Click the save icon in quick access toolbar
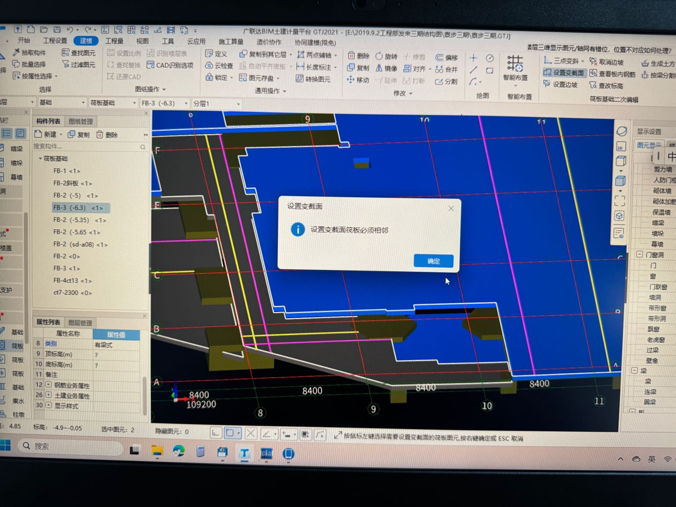The height and width of the screenshot is (507, 676). point(57,29)
